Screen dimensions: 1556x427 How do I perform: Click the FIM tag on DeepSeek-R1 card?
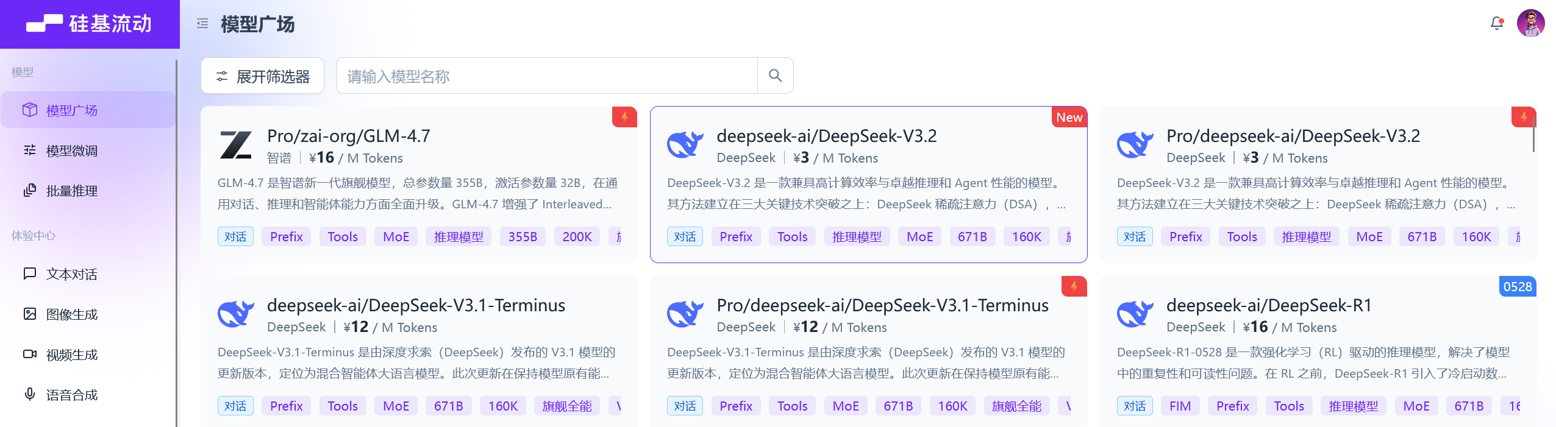click(1180, 406)
